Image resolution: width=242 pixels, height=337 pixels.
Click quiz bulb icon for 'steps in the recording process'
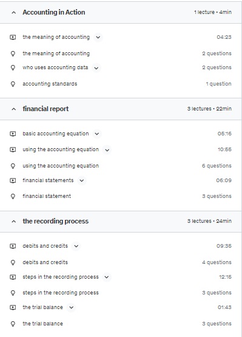tap(13, 293)
